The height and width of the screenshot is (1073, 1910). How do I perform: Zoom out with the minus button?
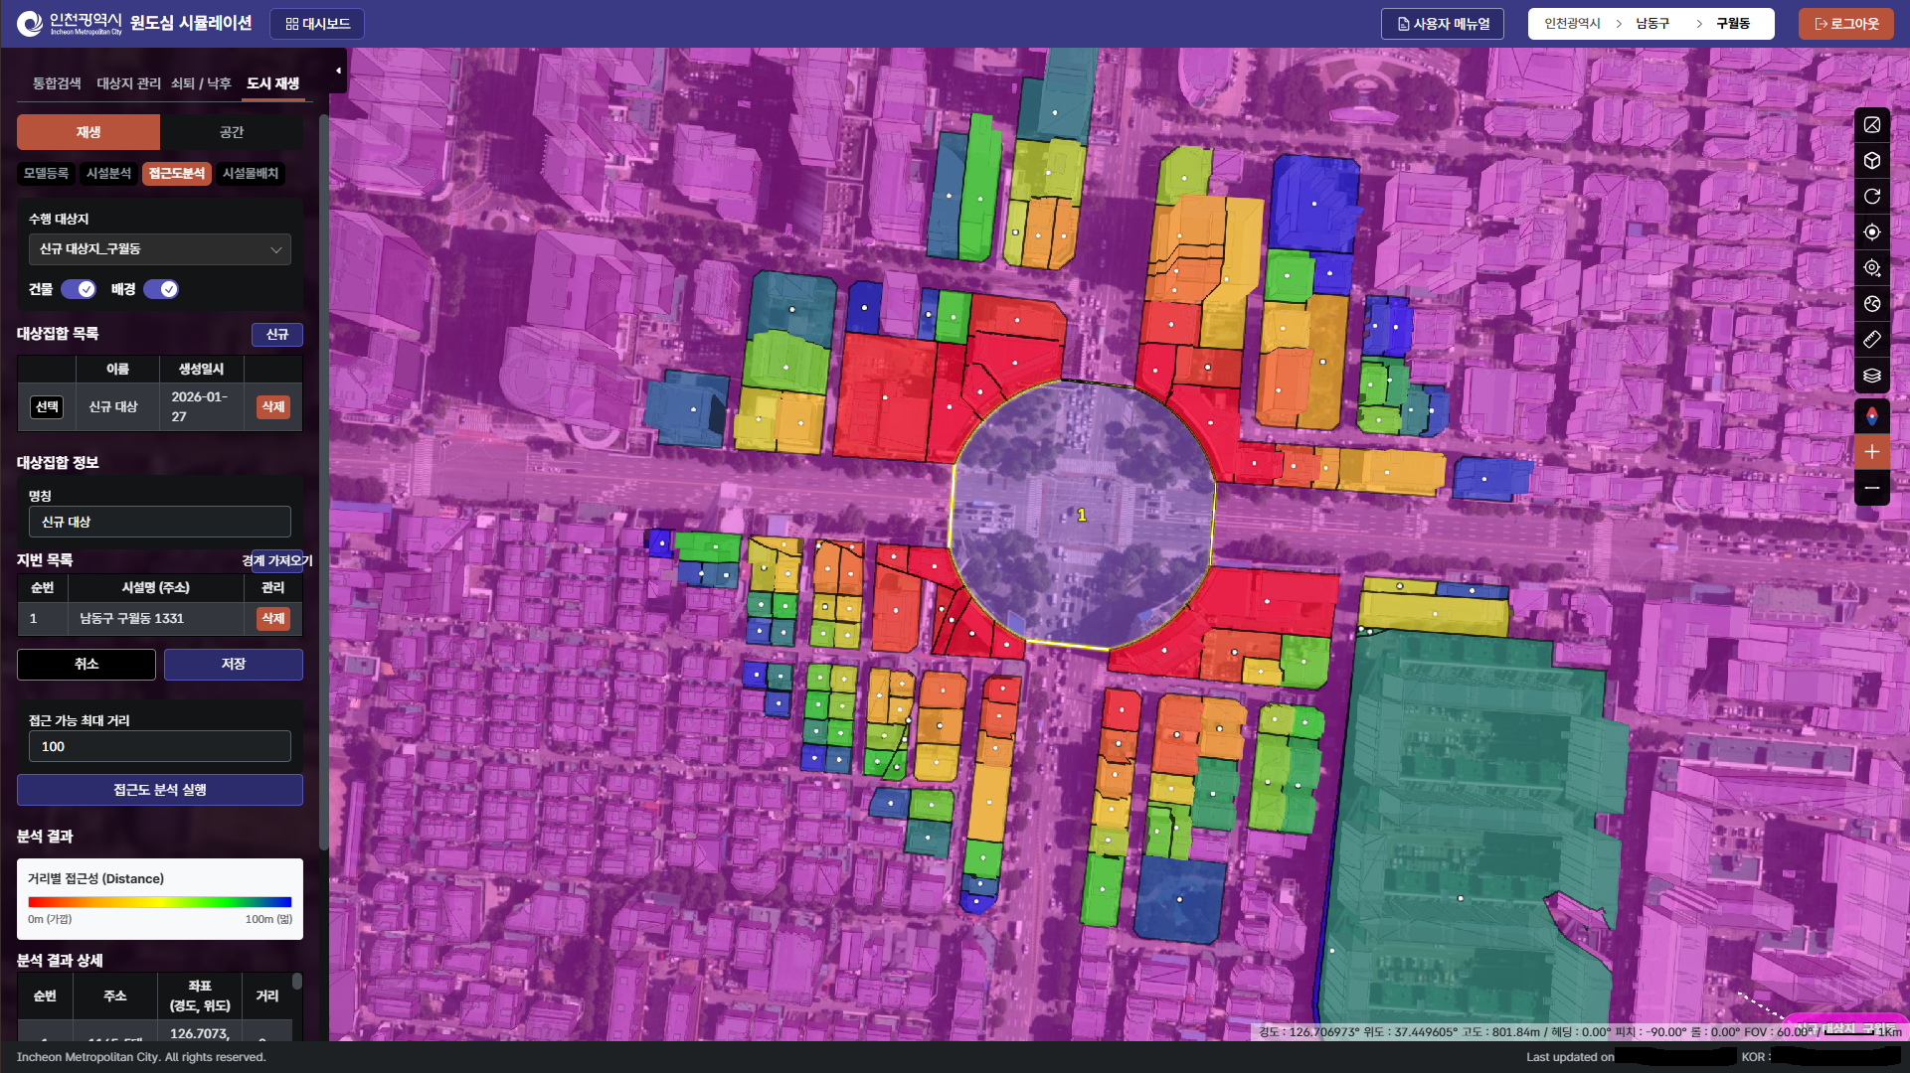[1871, 488]
